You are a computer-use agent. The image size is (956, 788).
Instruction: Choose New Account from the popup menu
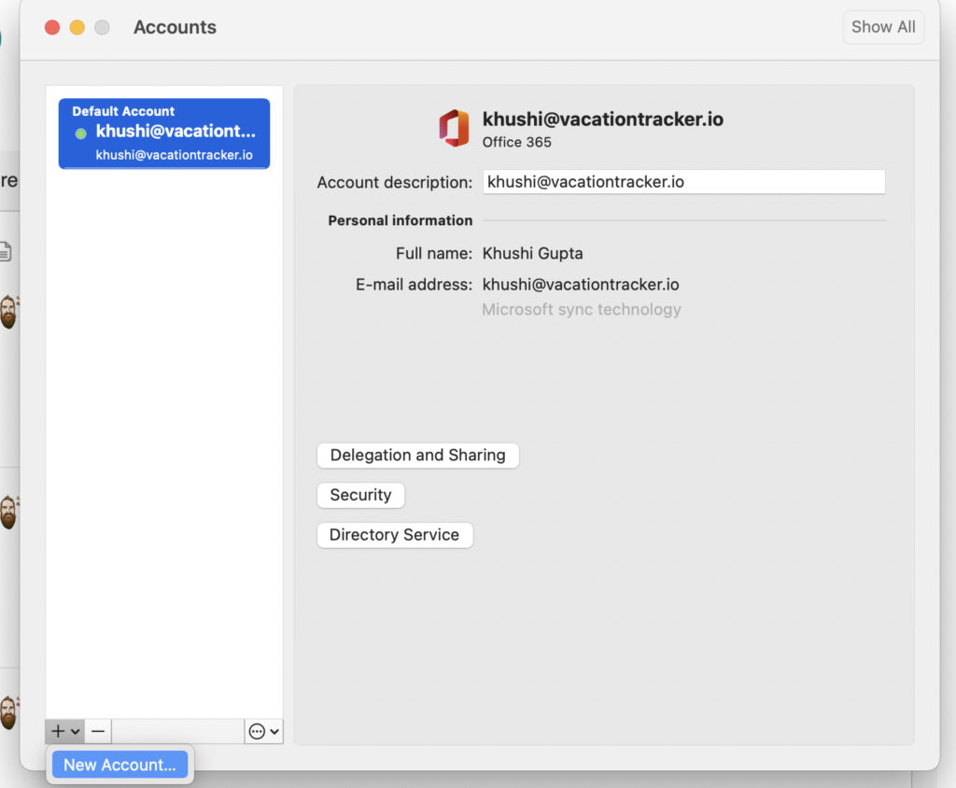click(x=120, y=764)
